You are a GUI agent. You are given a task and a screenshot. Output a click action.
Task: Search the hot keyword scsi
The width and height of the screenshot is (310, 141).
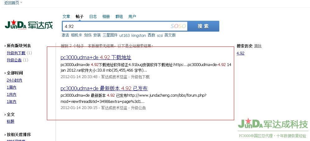point(160,36)
